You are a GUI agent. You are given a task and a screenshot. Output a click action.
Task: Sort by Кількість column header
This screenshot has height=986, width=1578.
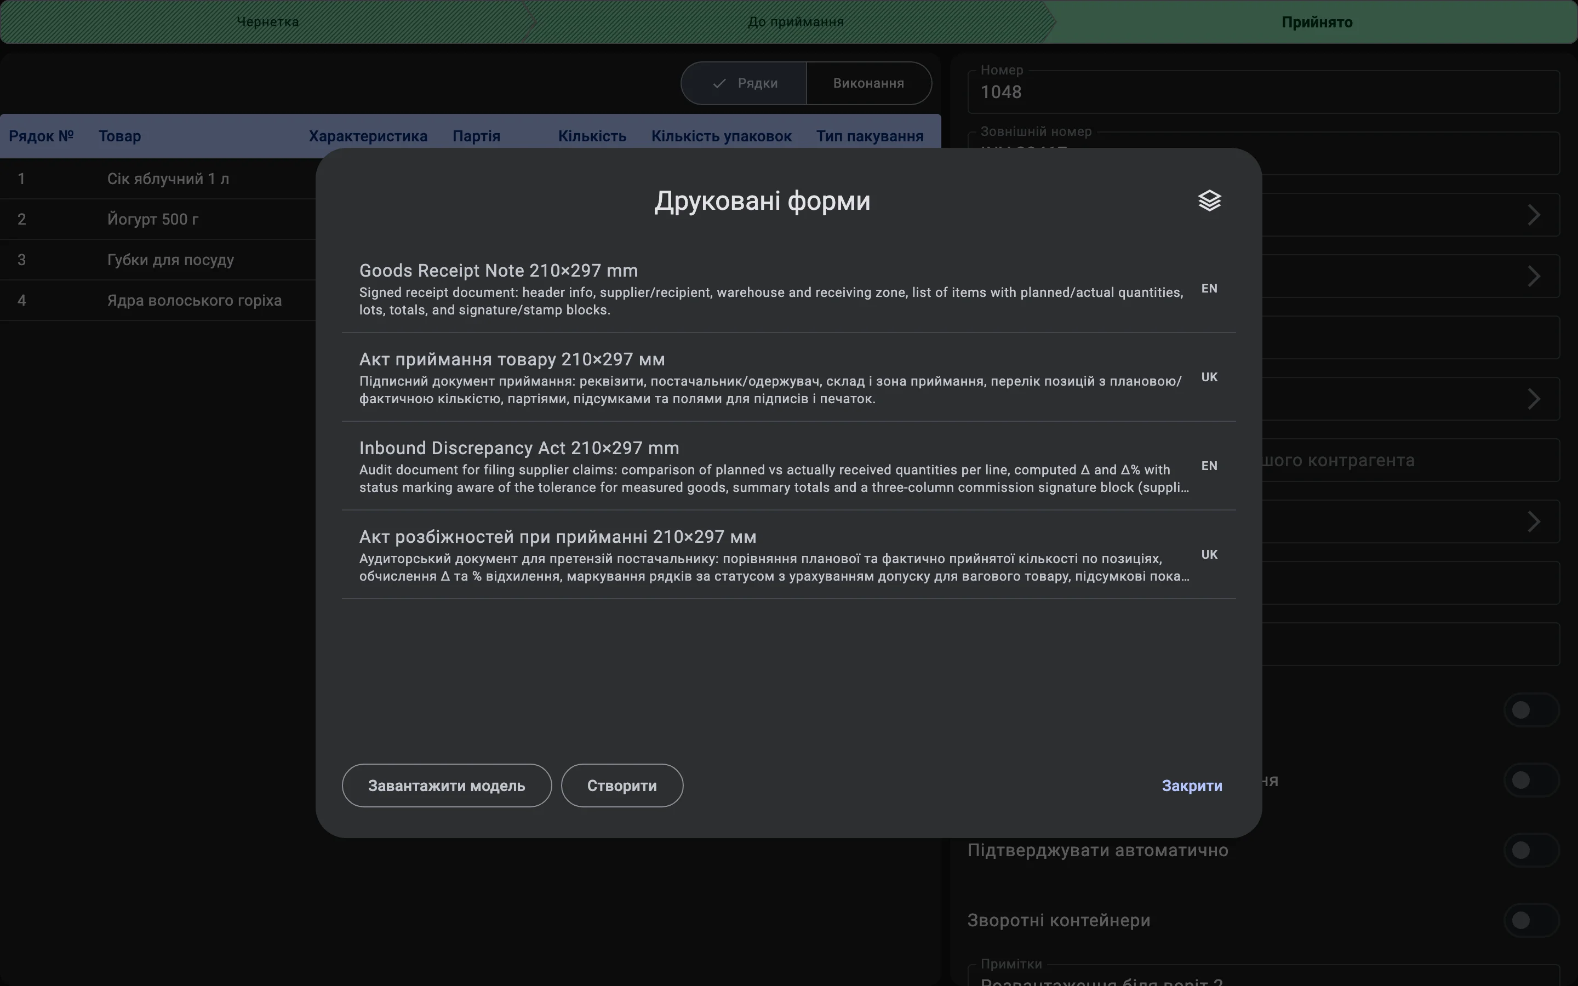[592, 136]
